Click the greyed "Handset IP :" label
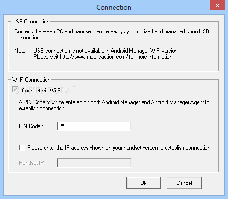The image size is (228, 199). [32, 163]
